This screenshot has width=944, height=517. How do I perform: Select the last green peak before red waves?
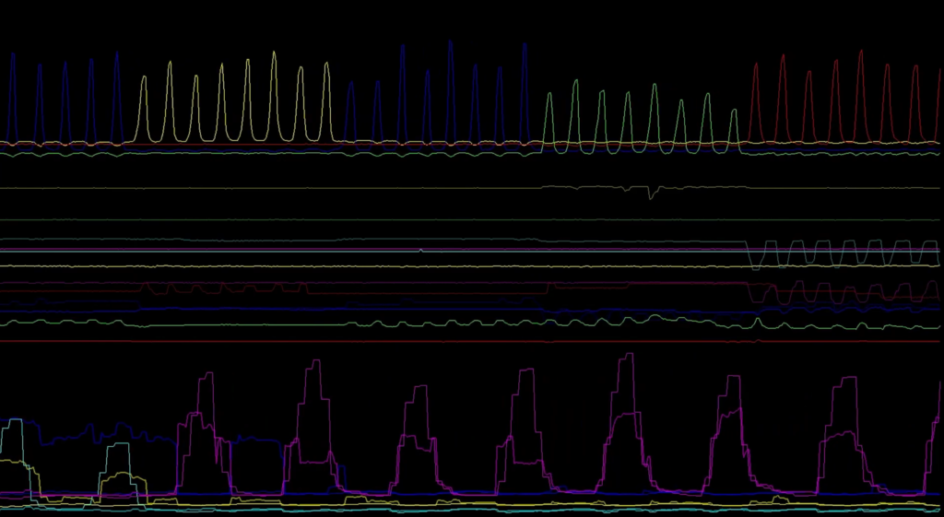click(x=734, y=111)
